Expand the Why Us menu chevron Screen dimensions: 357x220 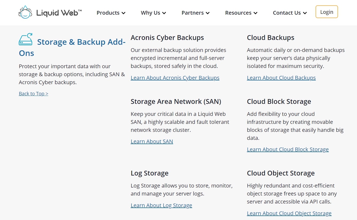coord(164,13)
